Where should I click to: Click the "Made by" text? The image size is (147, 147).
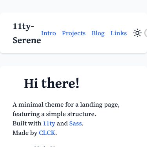point(25,133)
